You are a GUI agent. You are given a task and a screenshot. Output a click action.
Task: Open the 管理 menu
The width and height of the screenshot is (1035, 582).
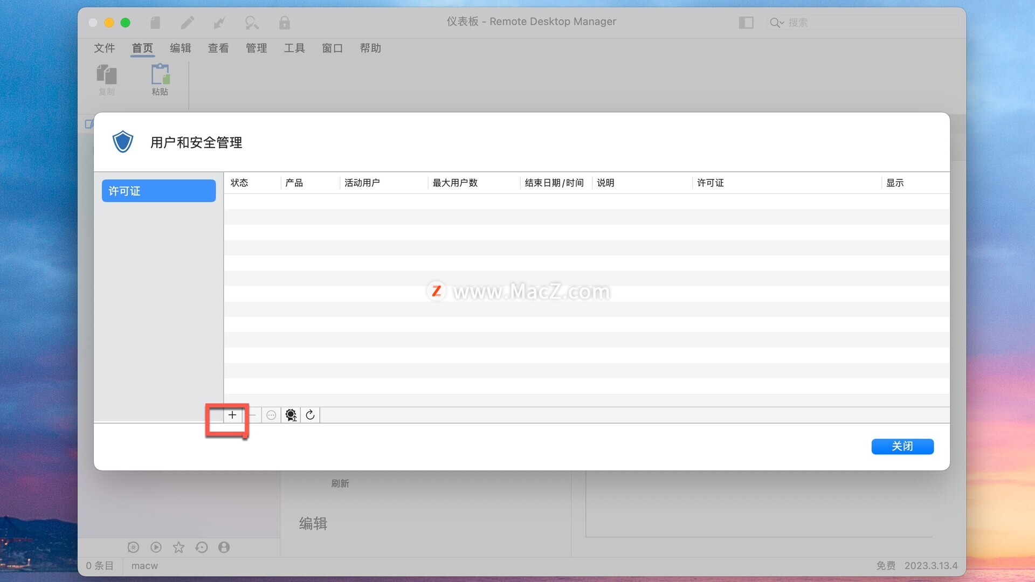click(256, 48)
